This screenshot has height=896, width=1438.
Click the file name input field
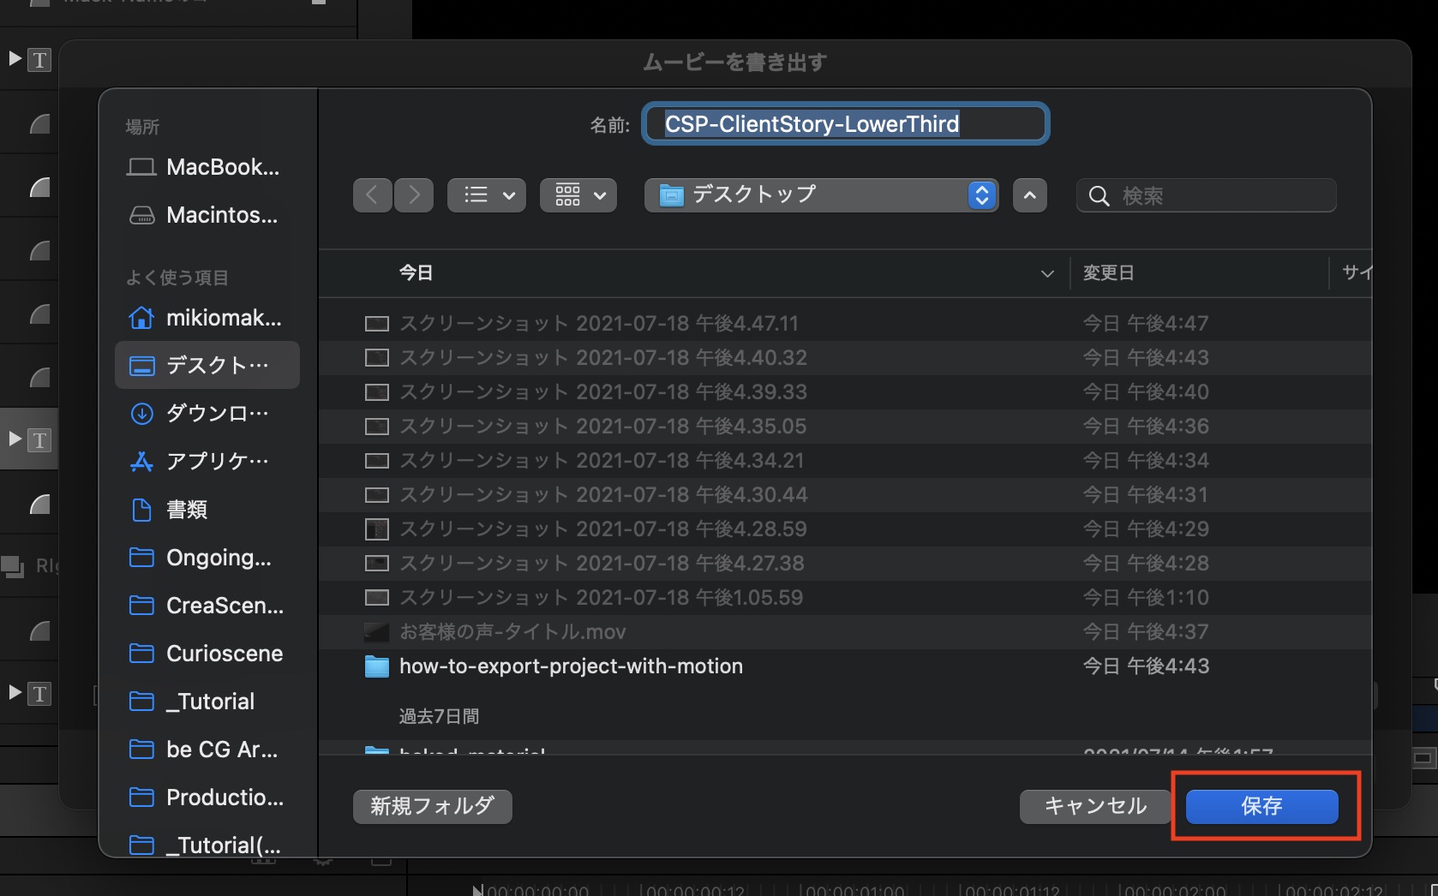[846, 124]
